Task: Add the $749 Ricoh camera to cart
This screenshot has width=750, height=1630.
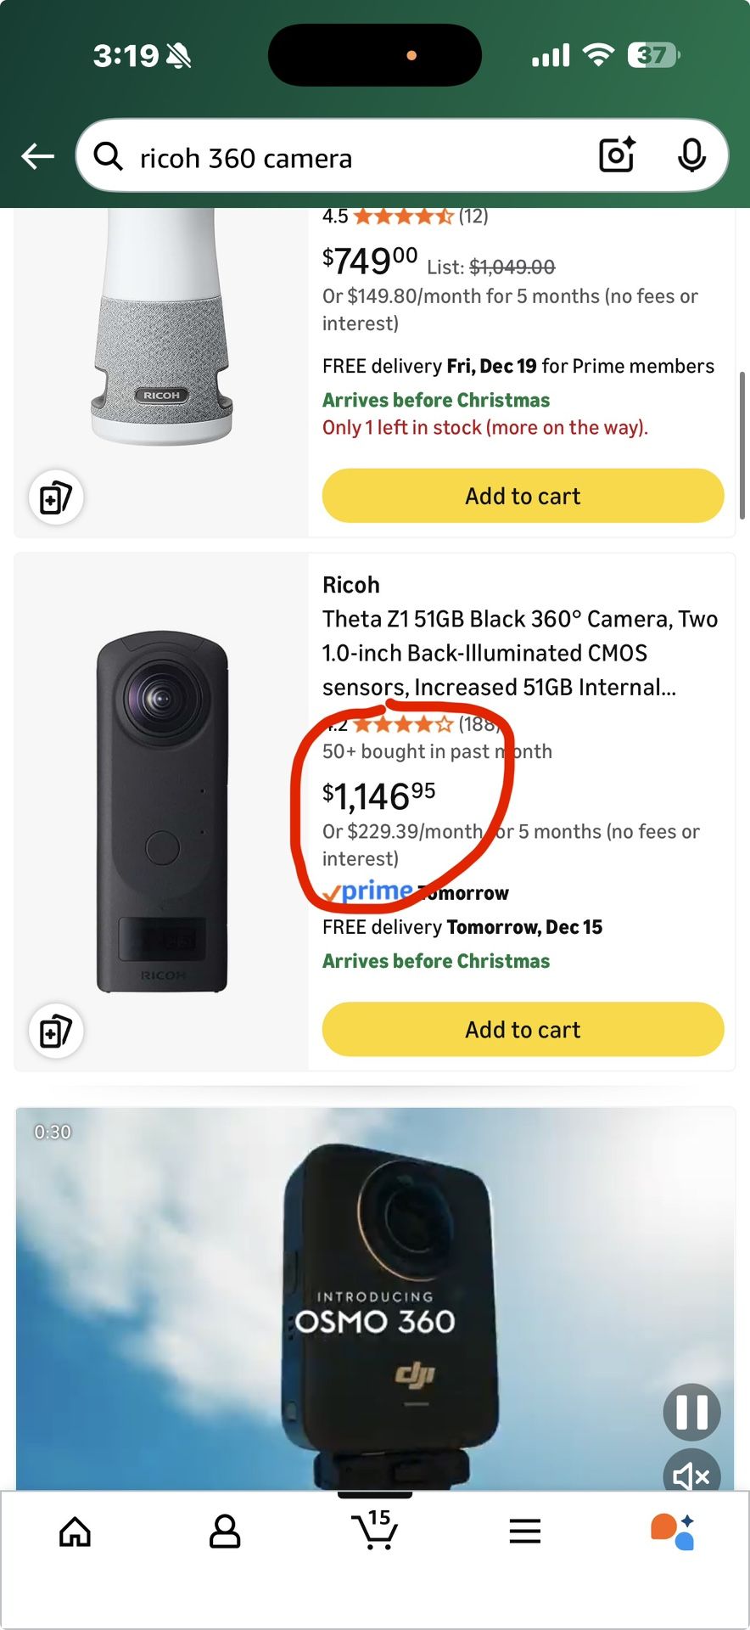Action: 523,495
